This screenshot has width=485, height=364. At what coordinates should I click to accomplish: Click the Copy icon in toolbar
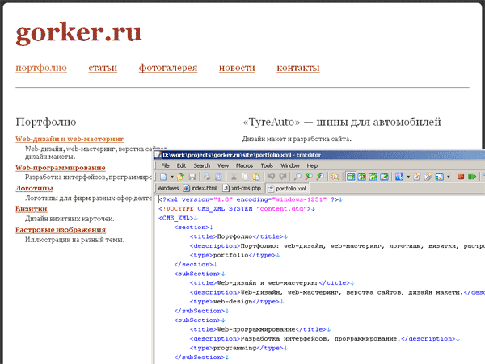pos(245,176)
